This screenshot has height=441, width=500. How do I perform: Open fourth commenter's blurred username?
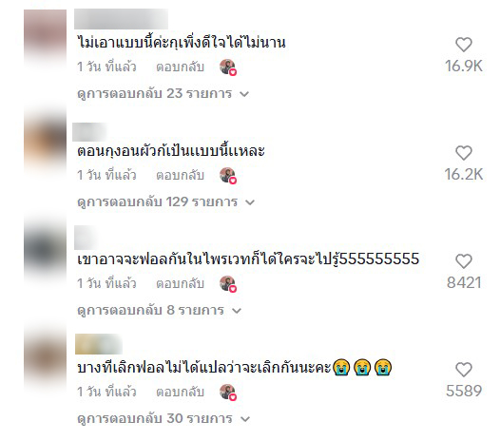[99, 344]
